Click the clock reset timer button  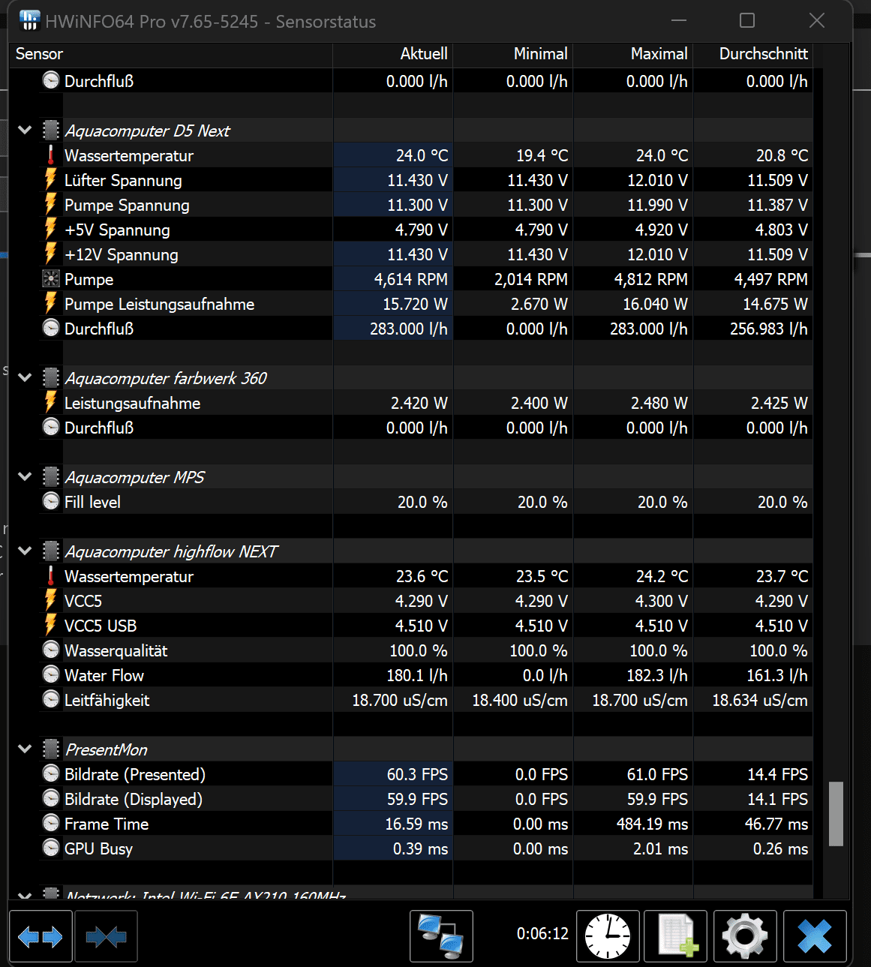(x=608, y=935)
